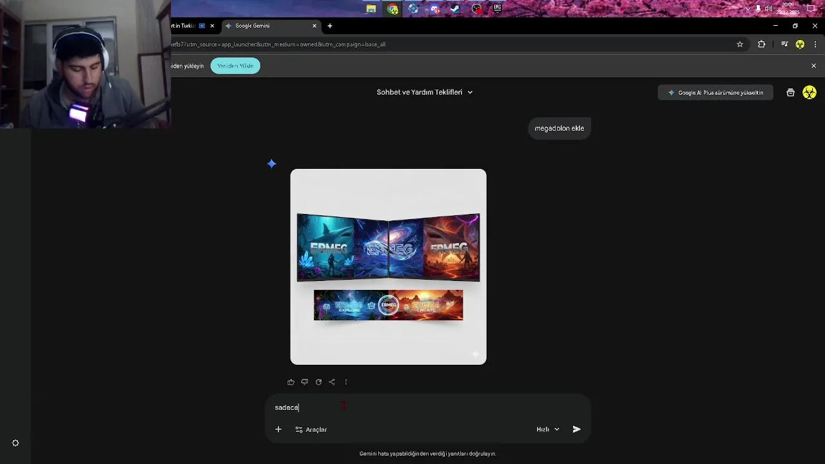This screenshot has width=825, height=464.
Task: Open the OBS recording icon in the taskbar
Action: (476, 9)
